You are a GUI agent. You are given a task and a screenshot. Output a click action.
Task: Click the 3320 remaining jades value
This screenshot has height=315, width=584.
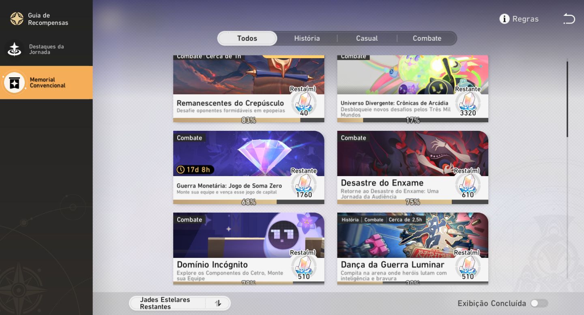pos(468,113)
